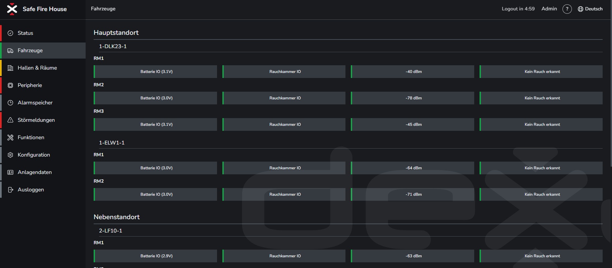This screenshot has height=268, width=612.
Task: Click the Anlagendaten card icon
Action: [10, 172]
